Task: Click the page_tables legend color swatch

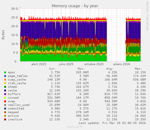Action: tap(5, 76)
